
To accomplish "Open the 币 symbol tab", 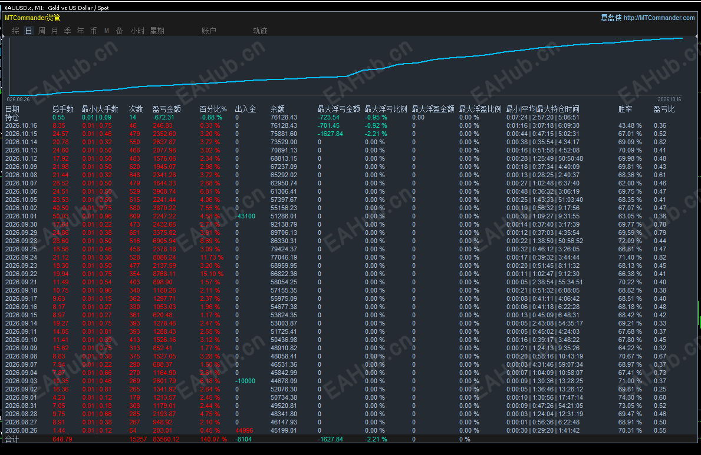I will (93, 31).
